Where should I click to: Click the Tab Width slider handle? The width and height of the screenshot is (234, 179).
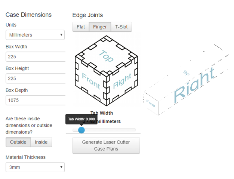point(81,130)
